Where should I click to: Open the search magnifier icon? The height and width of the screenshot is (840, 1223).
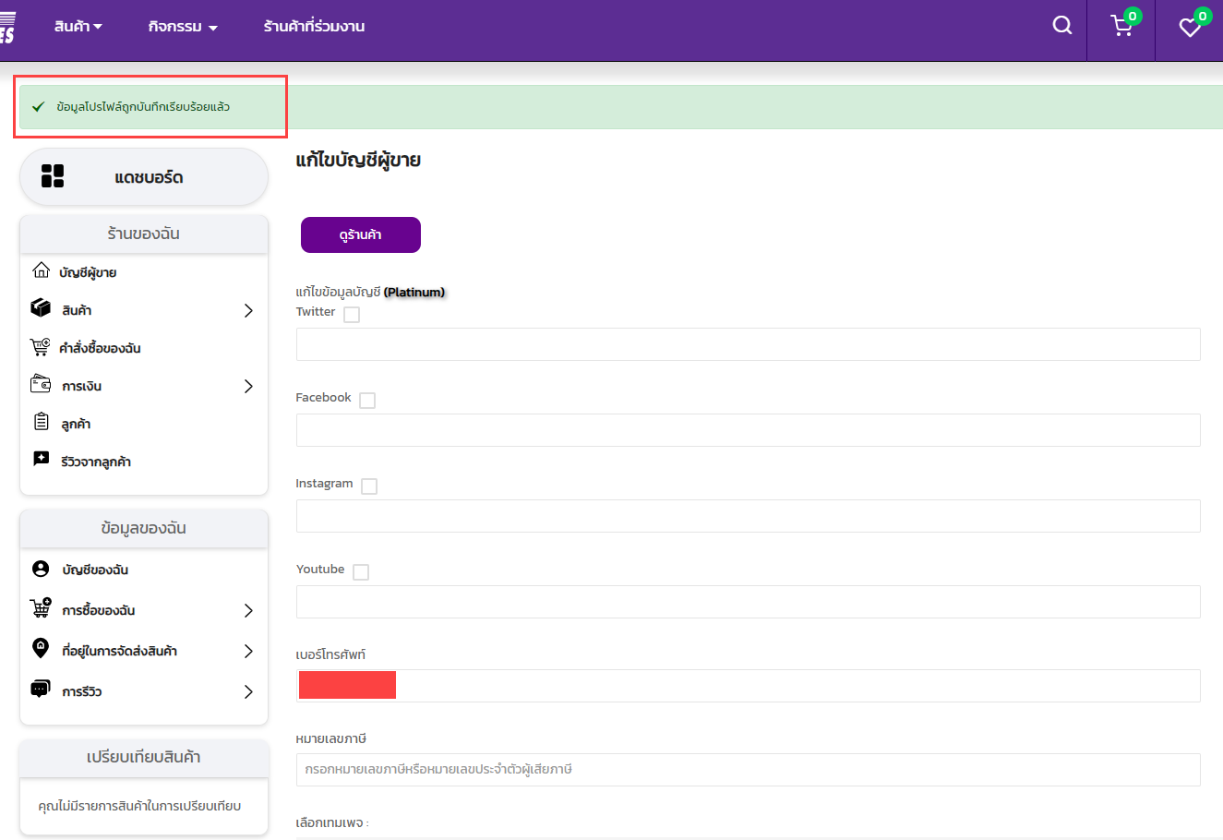pos(1062,26)
